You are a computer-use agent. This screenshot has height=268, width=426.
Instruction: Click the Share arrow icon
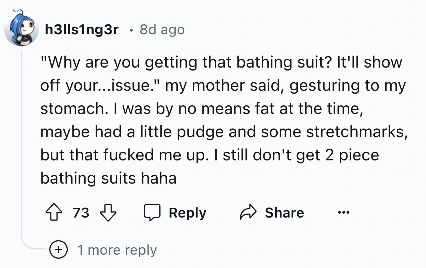click(248, 213)
